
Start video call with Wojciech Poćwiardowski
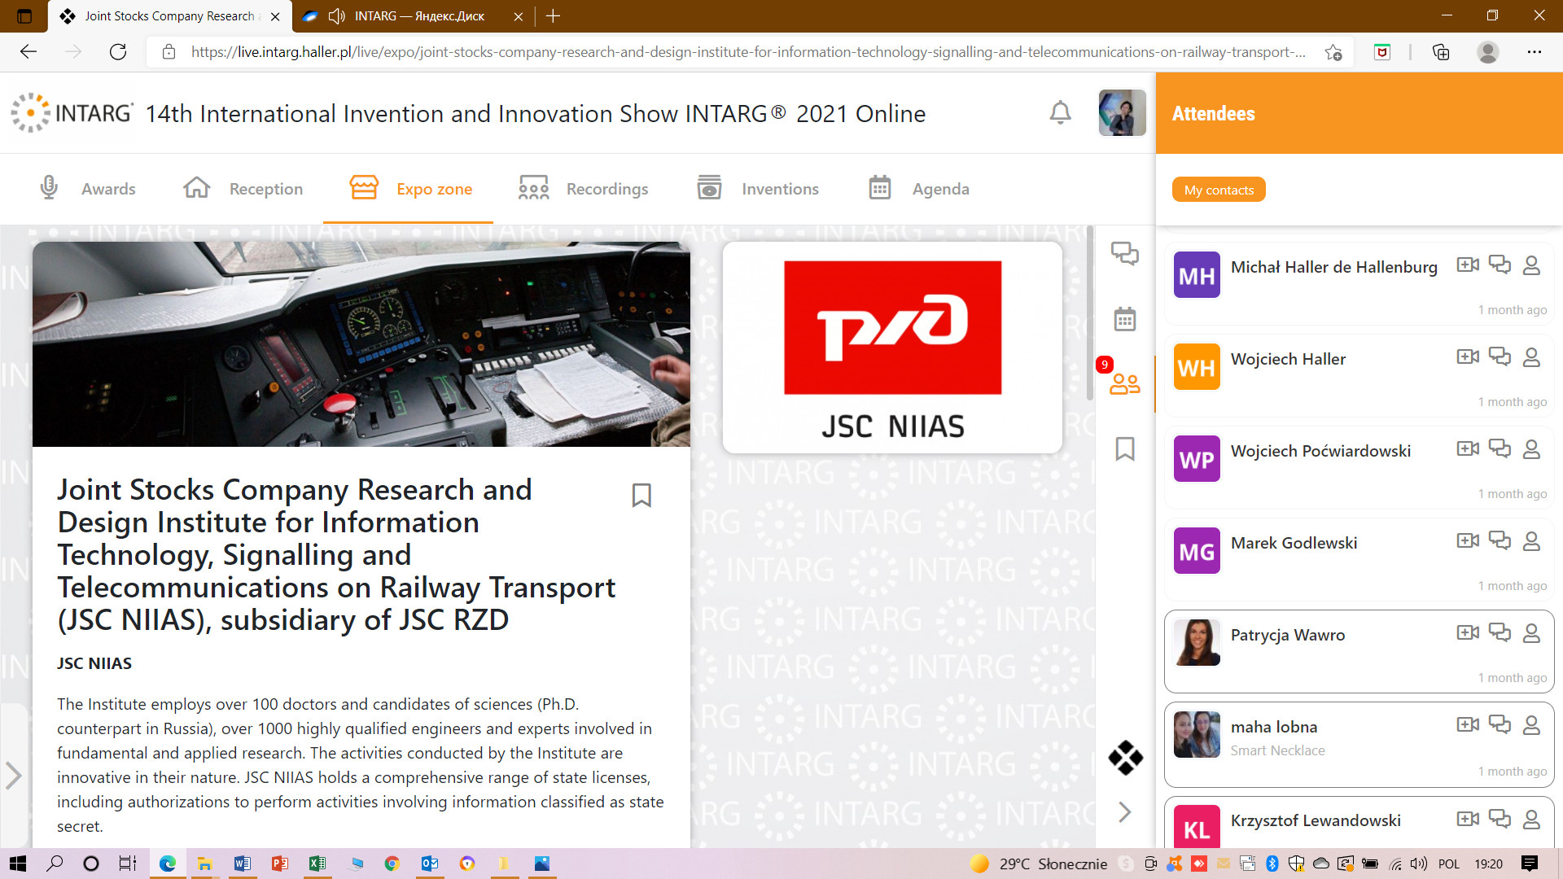[1468, 448]
